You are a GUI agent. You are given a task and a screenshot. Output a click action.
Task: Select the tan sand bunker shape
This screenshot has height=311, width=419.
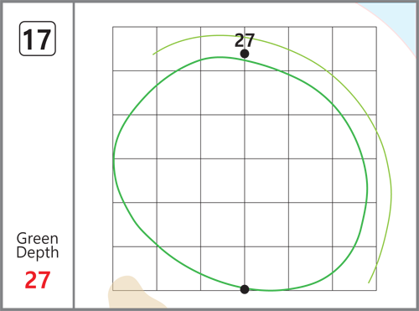point(134,293)
